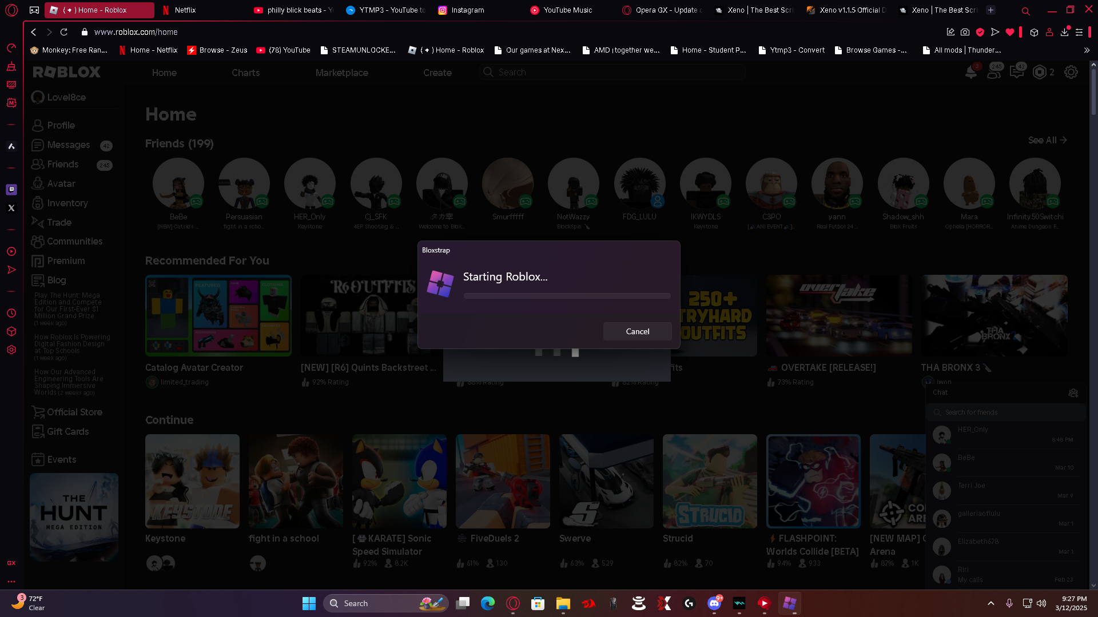
Task: Switch to the philly blick beats YouTube tab
Action: (293, 10)
